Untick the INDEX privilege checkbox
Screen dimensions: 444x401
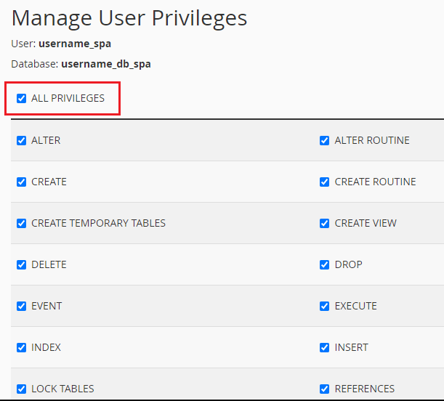pos(22,348)
